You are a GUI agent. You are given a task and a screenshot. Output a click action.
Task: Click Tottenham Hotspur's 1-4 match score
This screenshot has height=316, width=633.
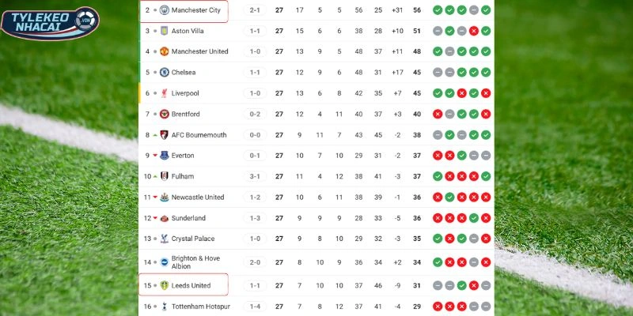[256, 307]
